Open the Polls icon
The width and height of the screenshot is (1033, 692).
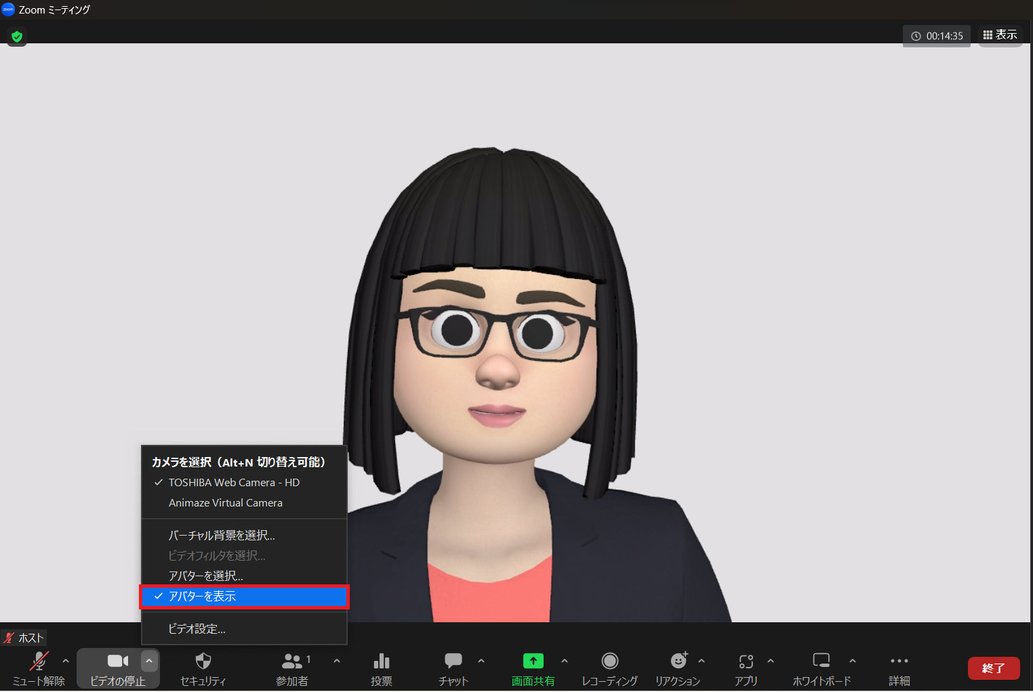click(381, 668)
